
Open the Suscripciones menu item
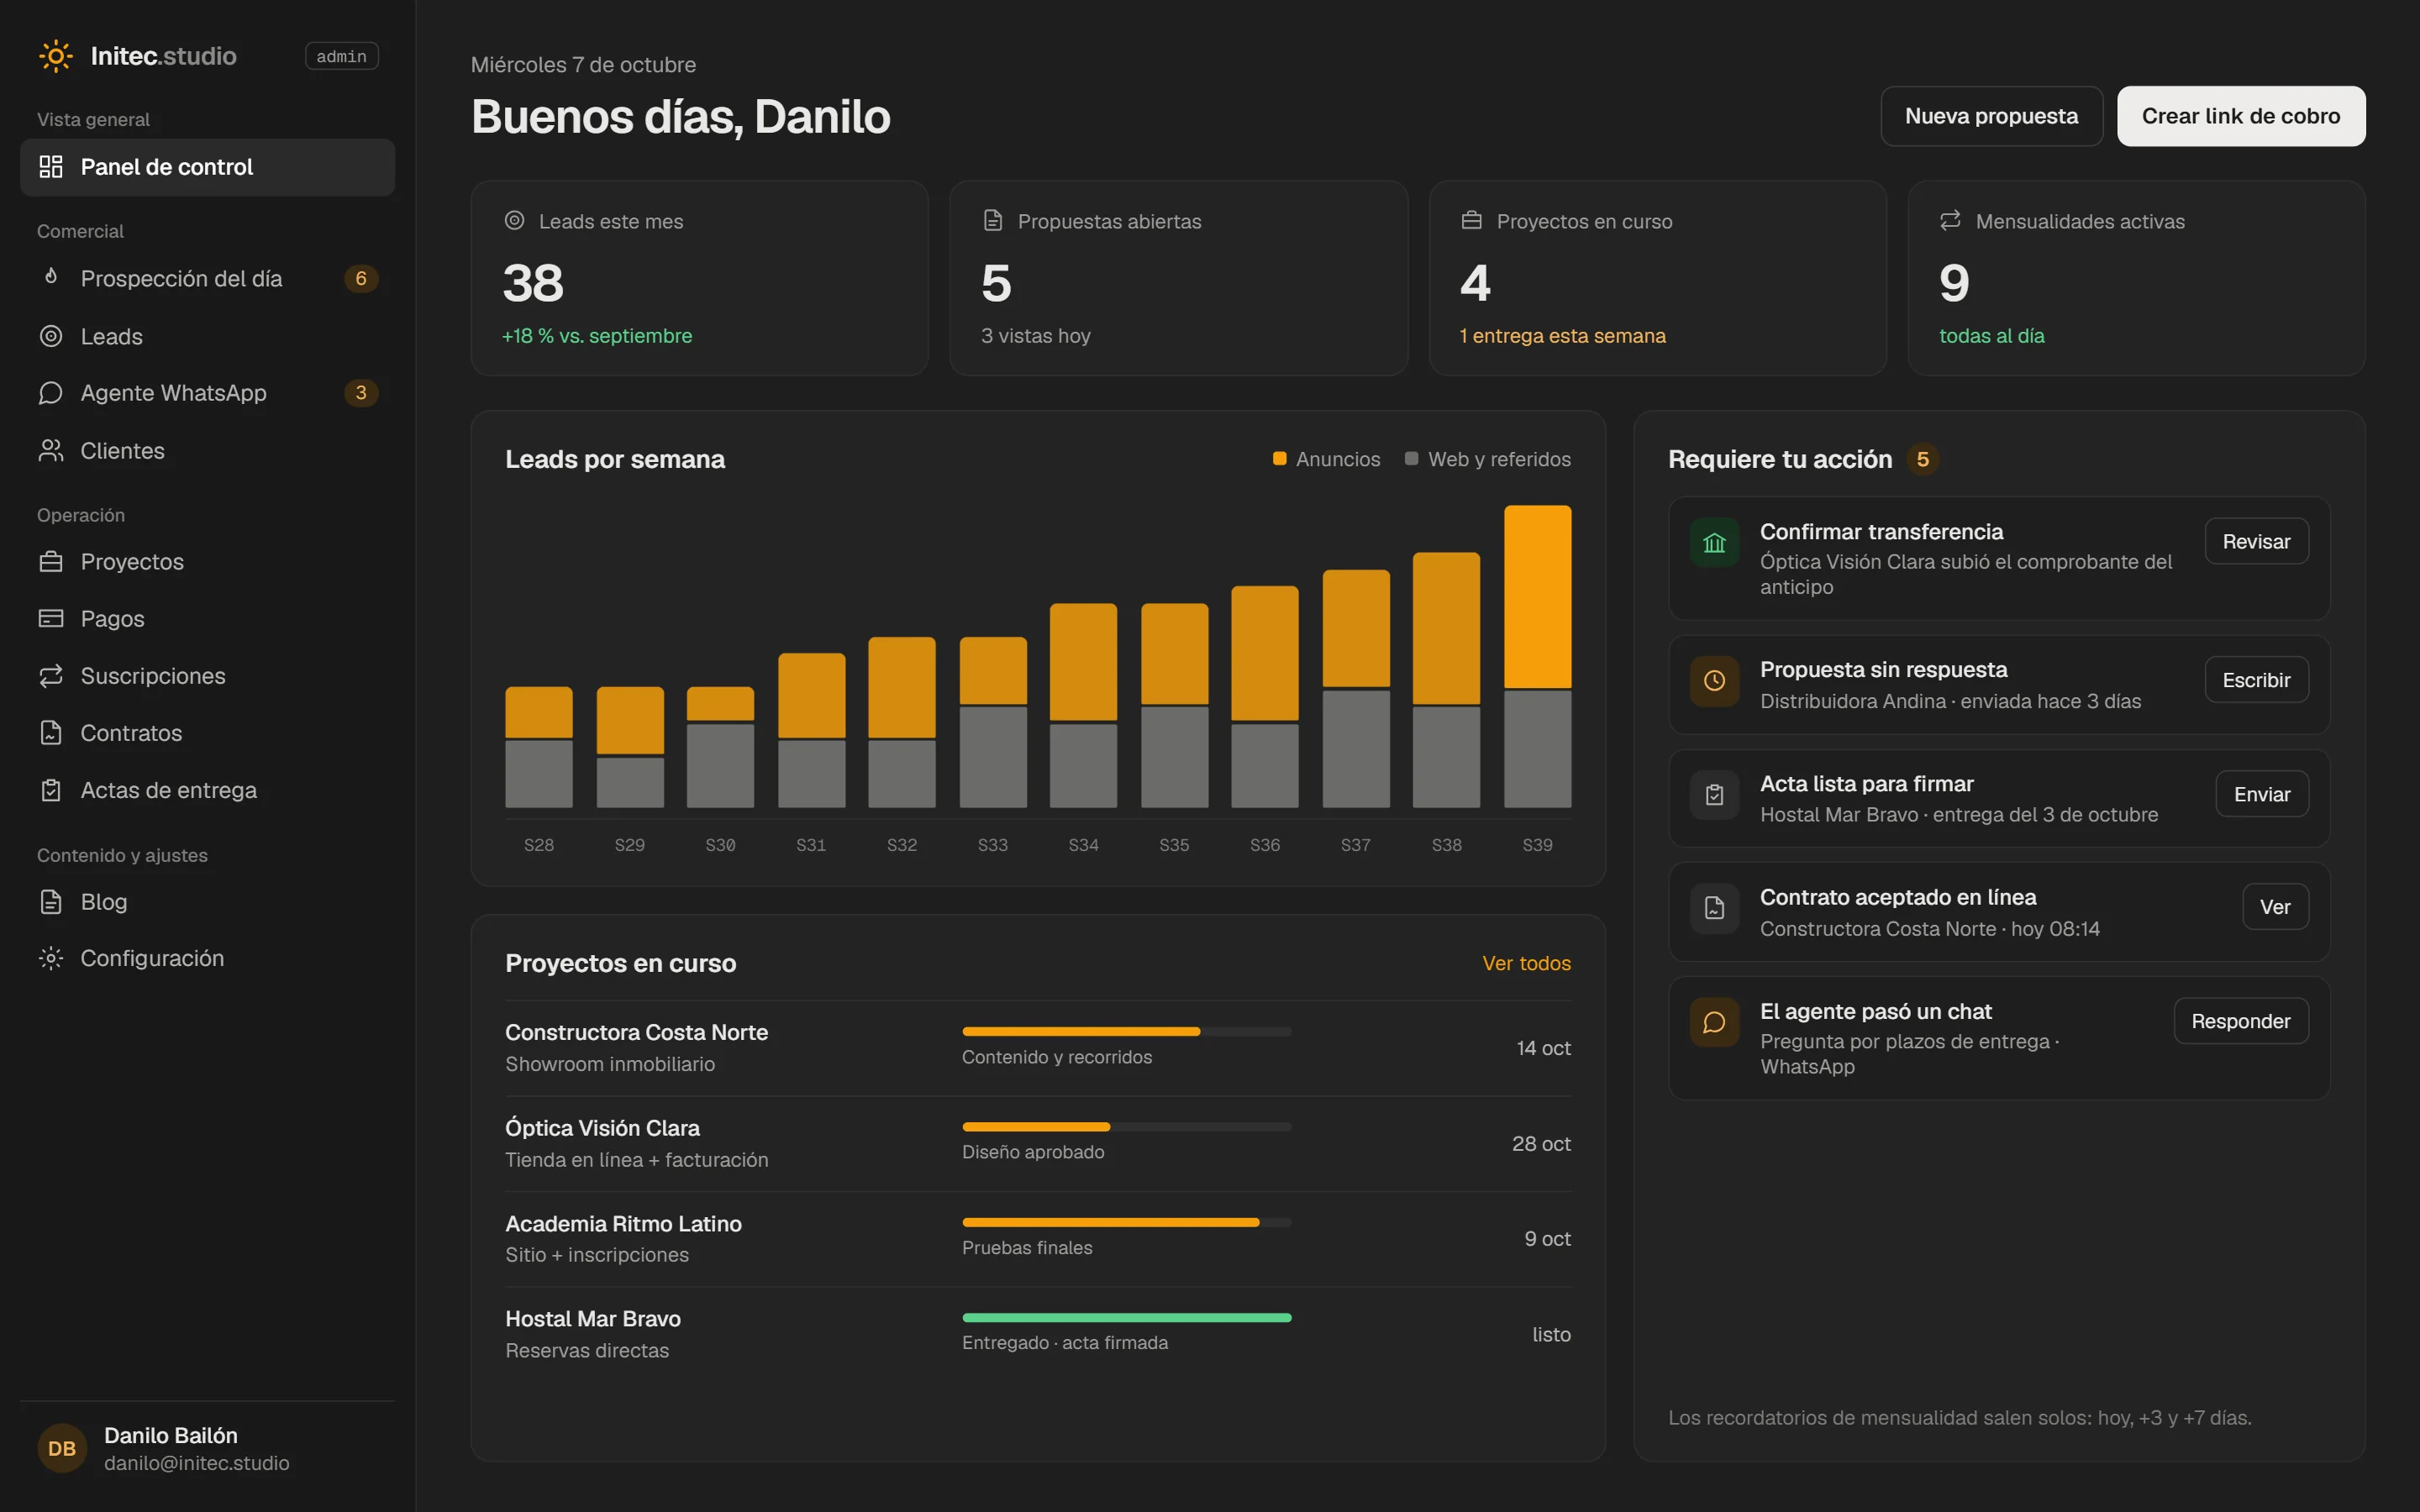point(207,676)
